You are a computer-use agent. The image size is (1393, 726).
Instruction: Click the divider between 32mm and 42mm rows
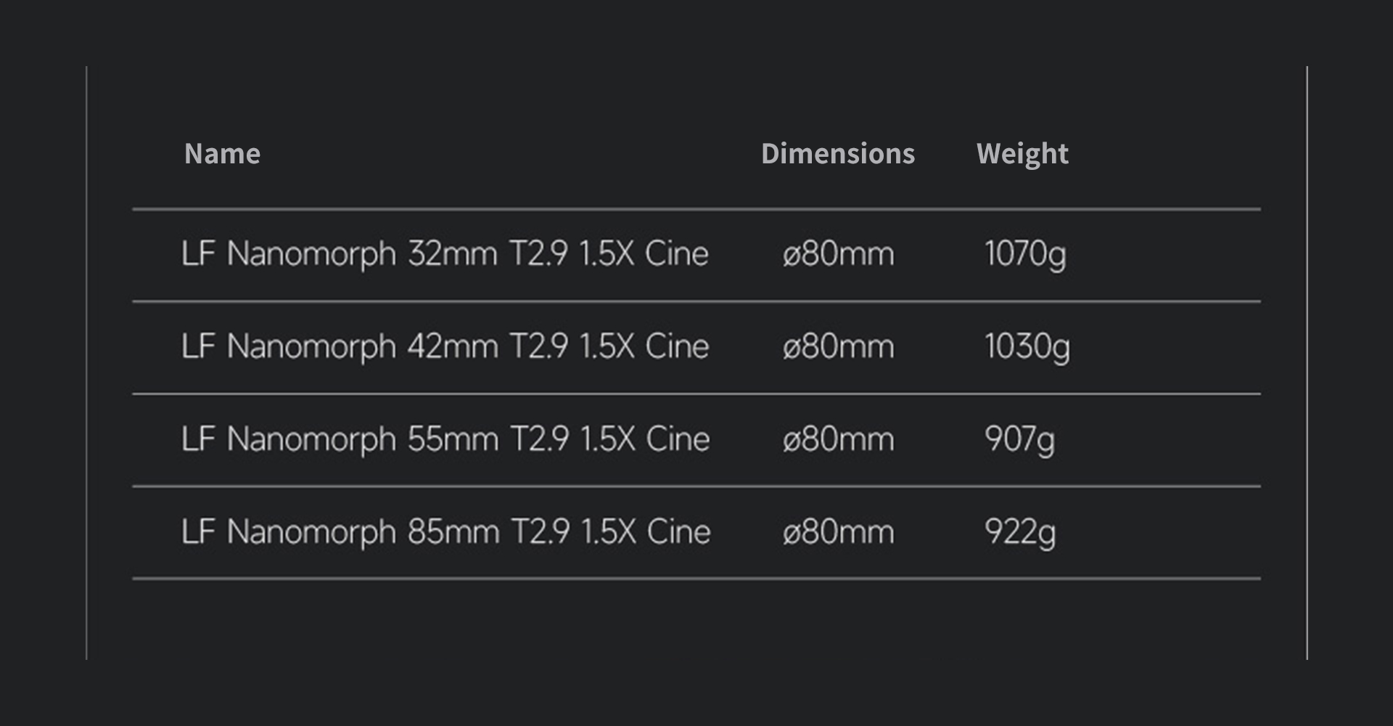click(696, 301)
